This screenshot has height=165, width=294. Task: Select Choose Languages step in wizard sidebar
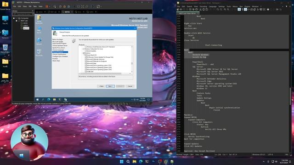[x=58, y=50]
